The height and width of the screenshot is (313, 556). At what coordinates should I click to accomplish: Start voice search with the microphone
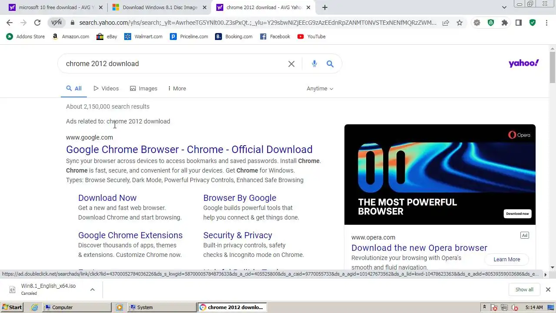[314, 64]
